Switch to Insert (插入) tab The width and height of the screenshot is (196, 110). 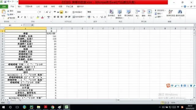[20, 6]
